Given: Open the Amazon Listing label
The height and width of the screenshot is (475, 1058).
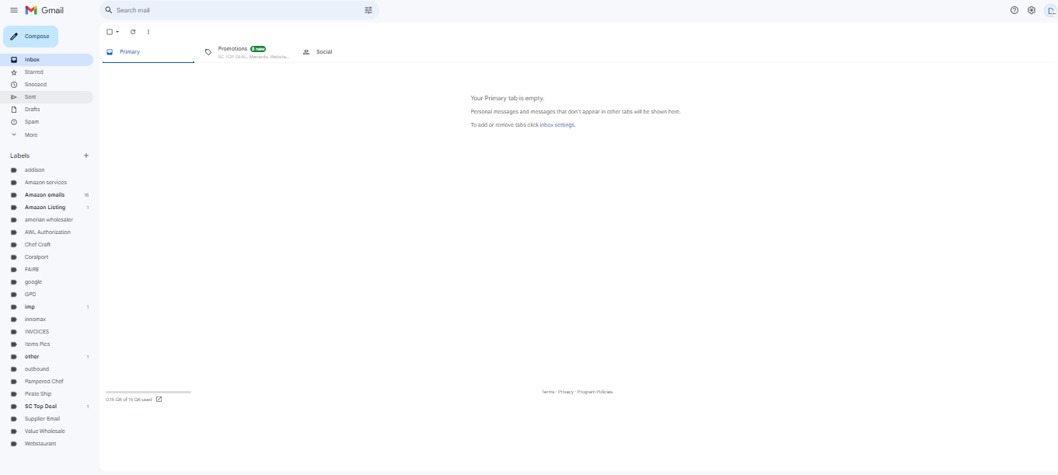Looking at the screenshot, I should pos(47,208).
